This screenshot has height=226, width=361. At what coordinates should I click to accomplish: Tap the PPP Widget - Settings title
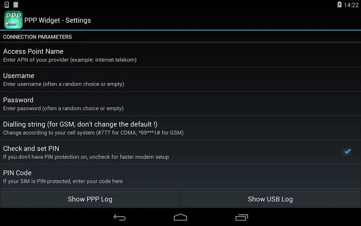point(58,20)
